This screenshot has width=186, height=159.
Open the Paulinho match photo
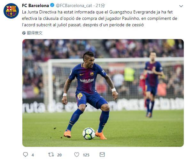click(x=103, y=93)
